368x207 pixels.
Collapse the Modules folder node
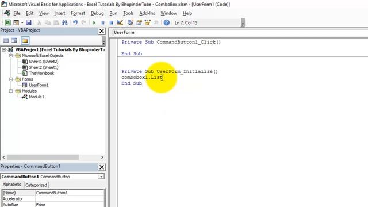[11, 91]
